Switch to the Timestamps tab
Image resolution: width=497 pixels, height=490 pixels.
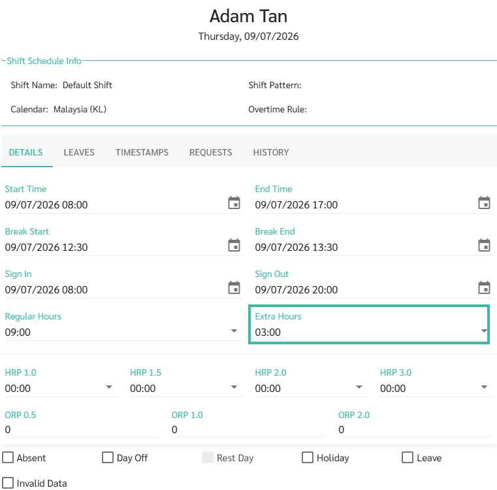coord(142,152)
